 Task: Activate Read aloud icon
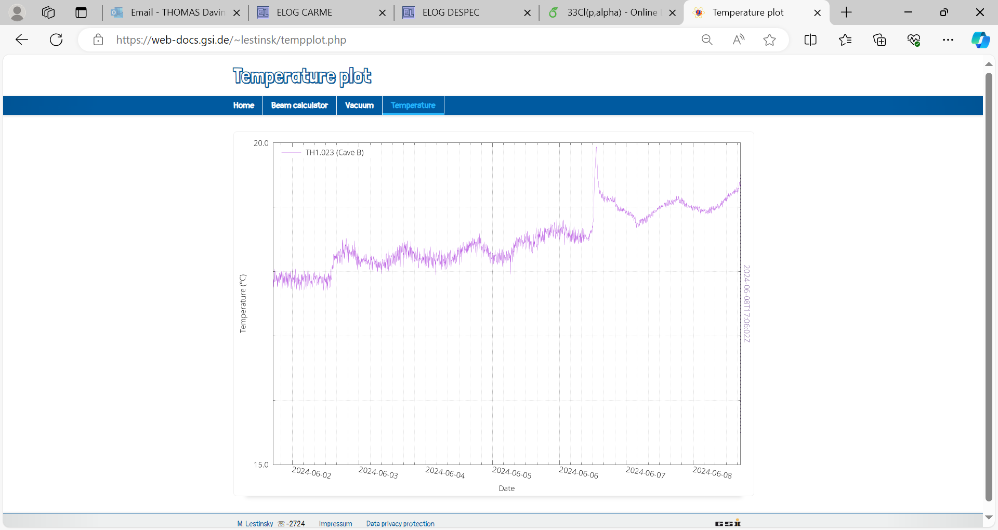pos(738,40)
